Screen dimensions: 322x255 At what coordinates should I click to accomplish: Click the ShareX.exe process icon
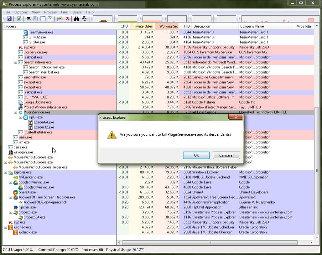pos(16,192)
